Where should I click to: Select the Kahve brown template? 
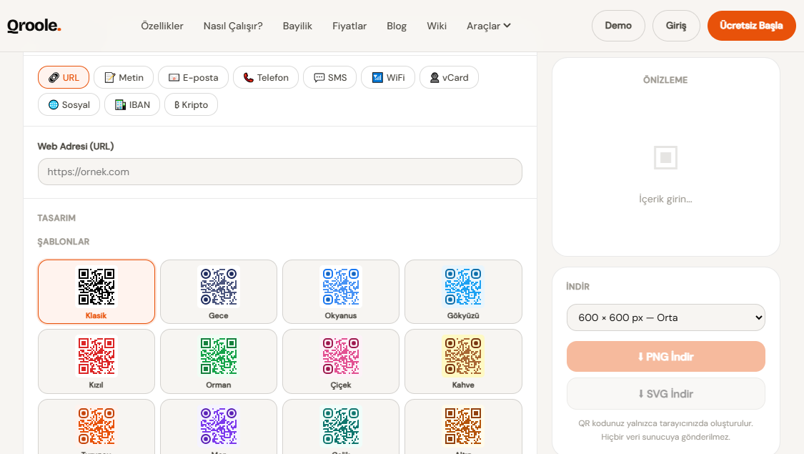[x=463, y=362]
